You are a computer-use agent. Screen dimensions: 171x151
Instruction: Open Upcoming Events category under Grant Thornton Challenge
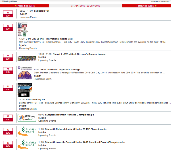(42, 79)
